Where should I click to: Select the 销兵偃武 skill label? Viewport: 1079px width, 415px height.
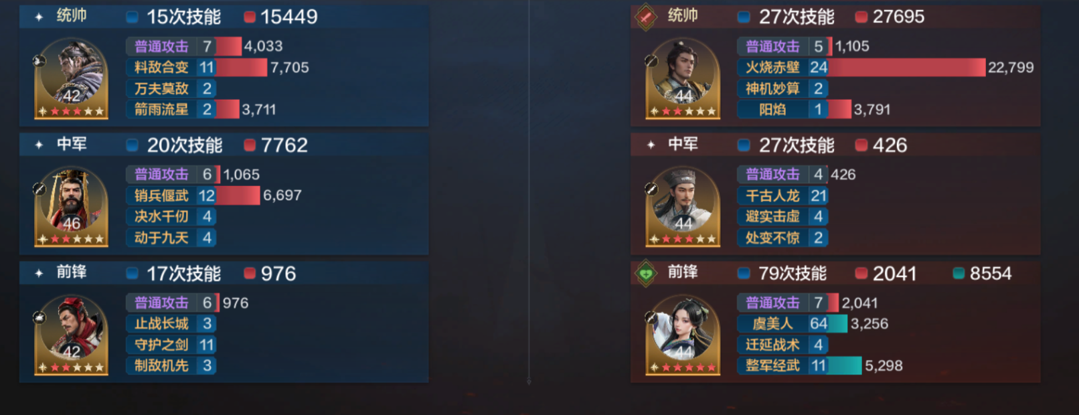click(x=161, y=195)
